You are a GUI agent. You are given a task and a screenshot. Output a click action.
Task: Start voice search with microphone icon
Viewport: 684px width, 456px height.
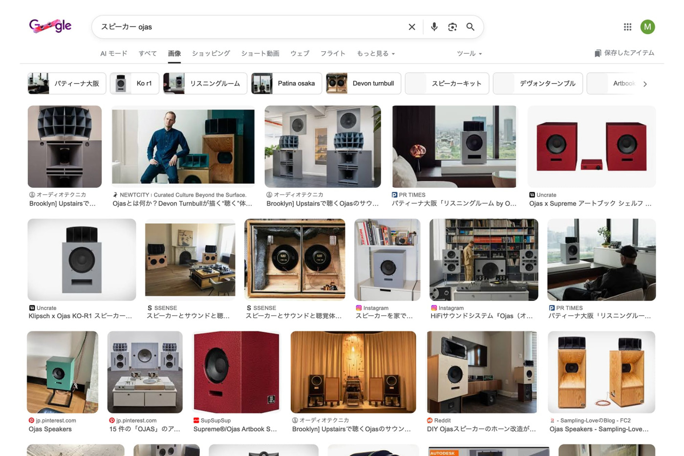pos(434,27)
